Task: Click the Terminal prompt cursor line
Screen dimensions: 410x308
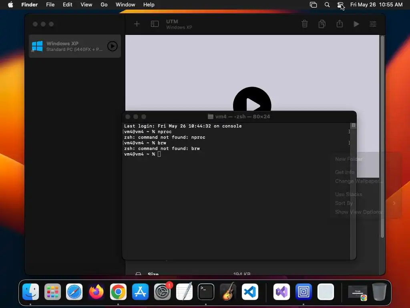Action: tap(143, 154)
